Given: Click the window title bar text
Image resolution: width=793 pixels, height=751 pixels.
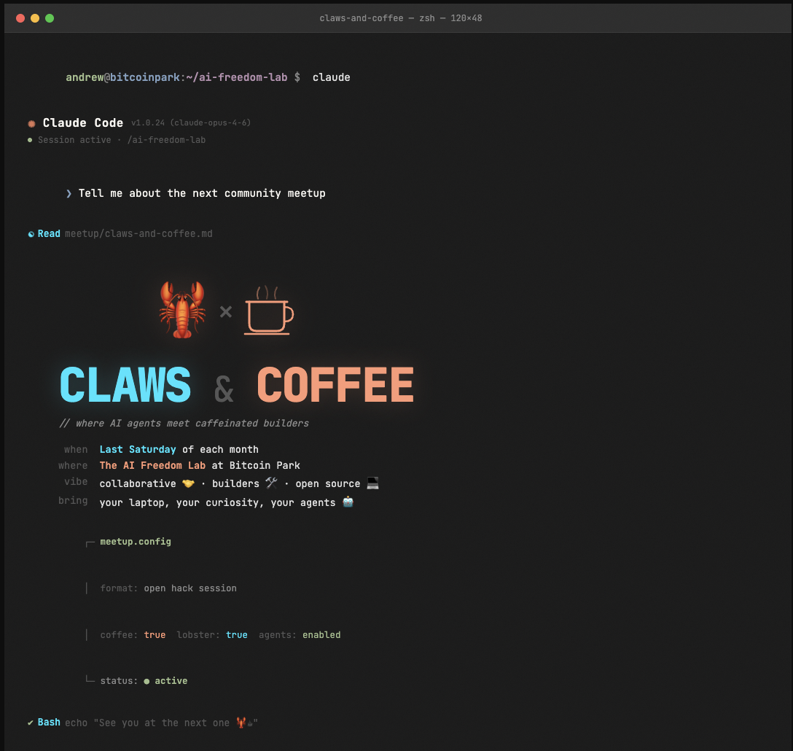Looking at the screenshot, I should coord(400,18).
